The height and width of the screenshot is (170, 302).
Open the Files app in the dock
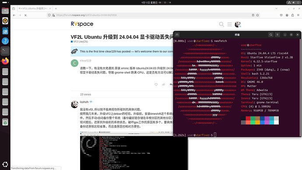click(x=5, y=11)
